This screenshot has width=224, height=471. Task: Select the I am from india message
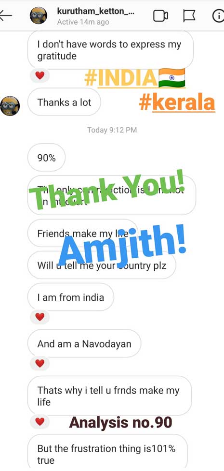71,297
